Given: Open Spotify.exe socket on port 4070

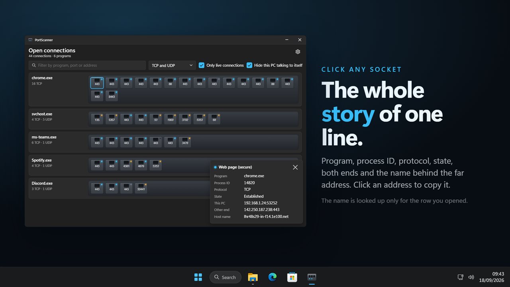Looking at the screenshot, I should (x=141, y=165).
